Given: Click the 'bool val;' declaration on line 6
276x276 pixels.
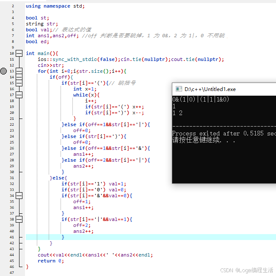Looking at the screenshot, I should (x=39, y=30).
